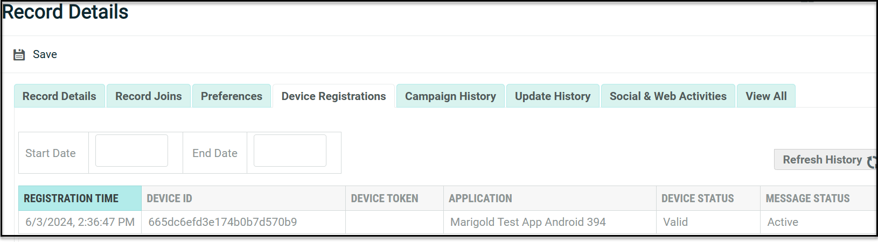878x242 pixels.
Task: Sort by Registration Time column header
Action: click(71, 198)
